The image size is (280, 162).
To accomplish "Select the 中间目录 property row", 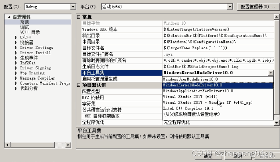I will [x=177, y=42].
